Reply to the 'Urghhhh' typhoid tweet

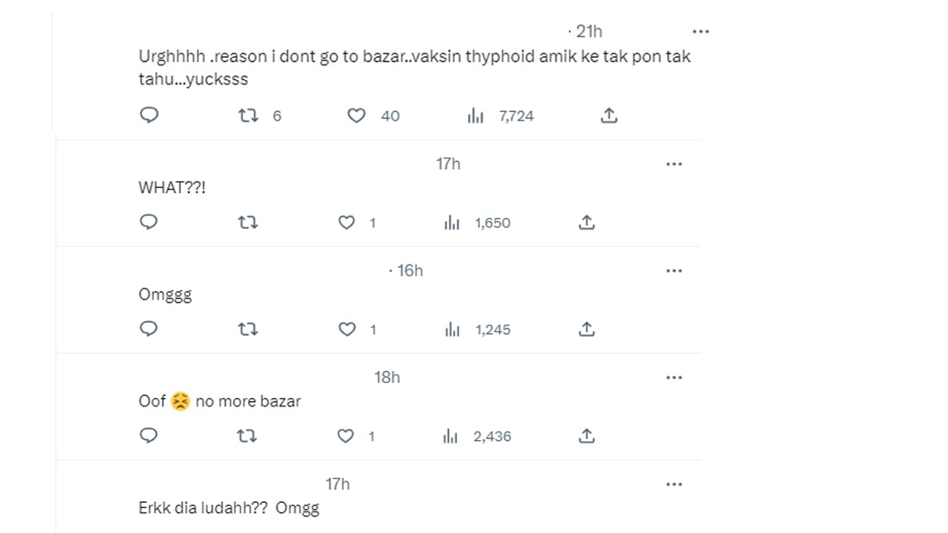[x=149, y=115]
